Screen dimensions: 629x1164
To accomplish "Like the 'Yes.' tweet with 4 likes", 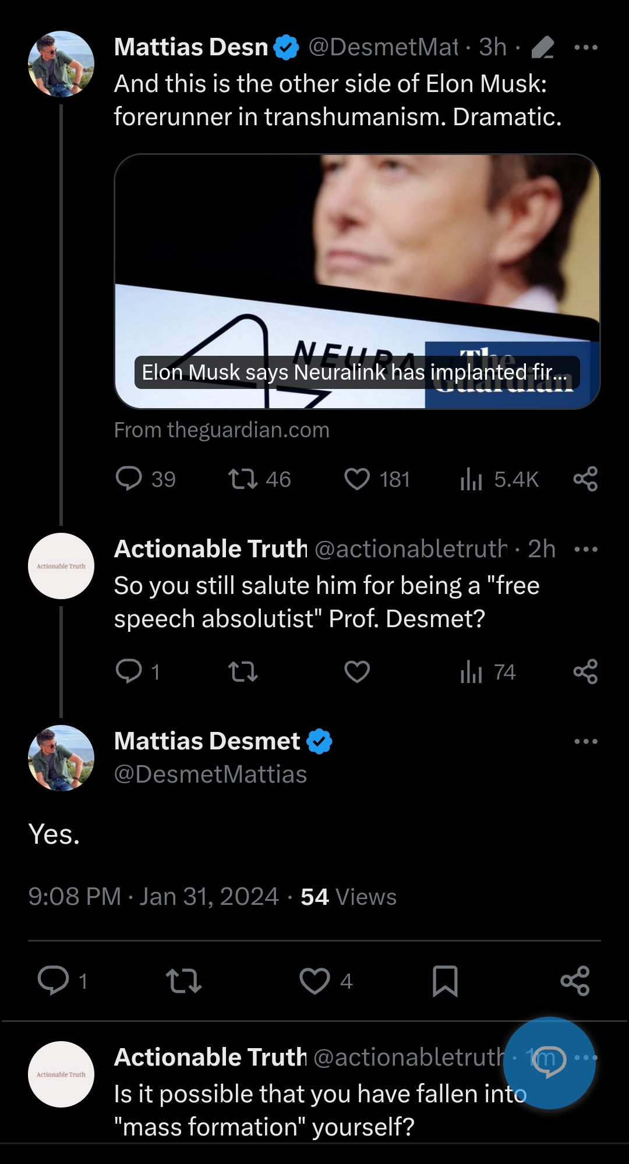I will click(314, 981).
